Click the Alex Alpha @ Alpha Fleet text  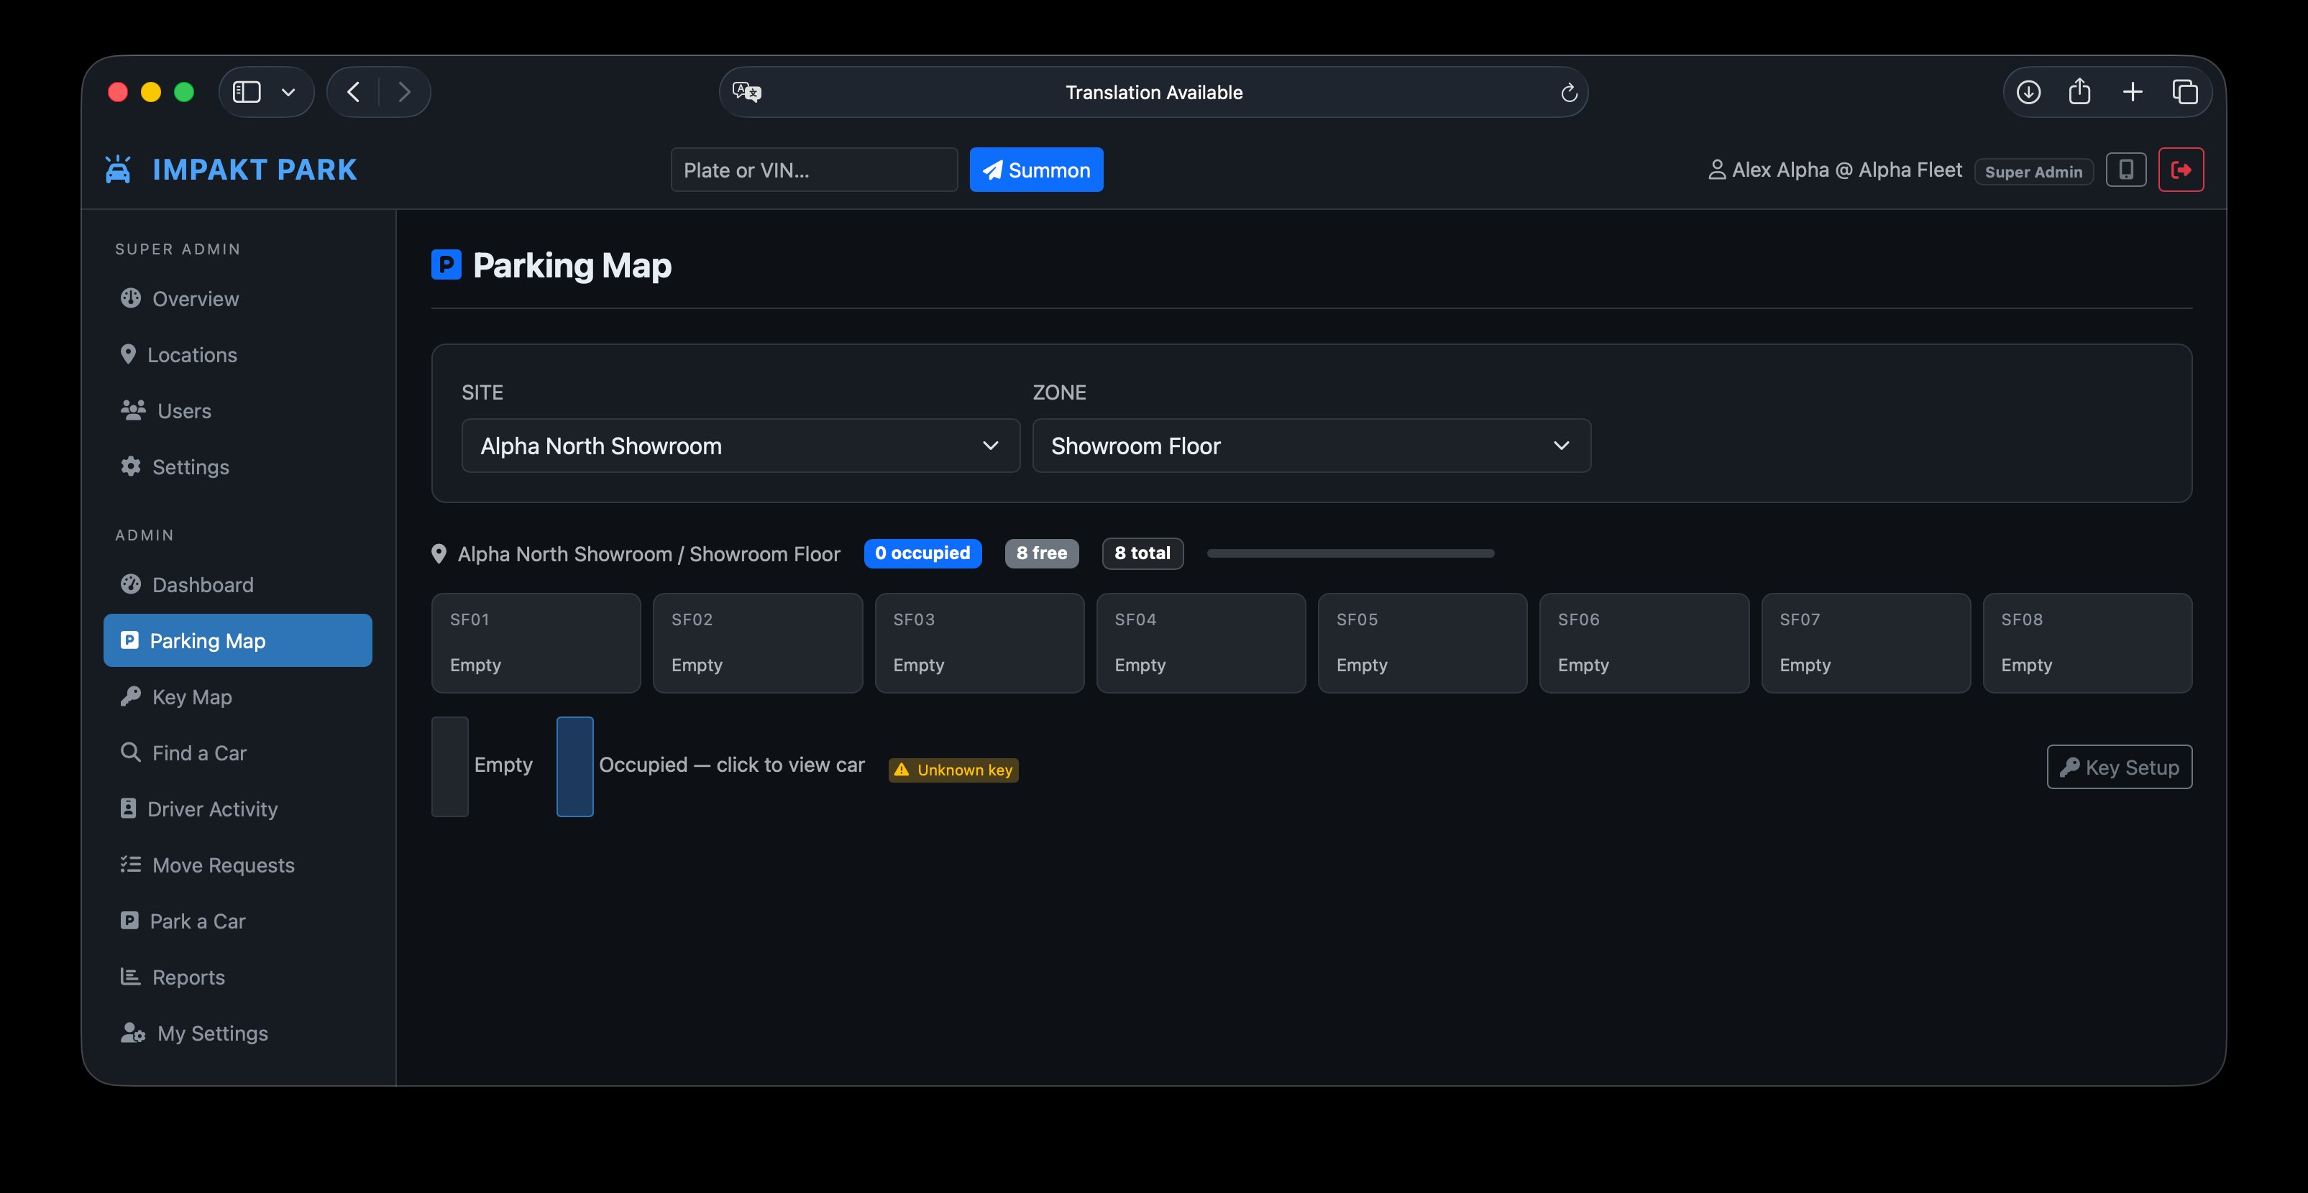[x=1846, y=170]
